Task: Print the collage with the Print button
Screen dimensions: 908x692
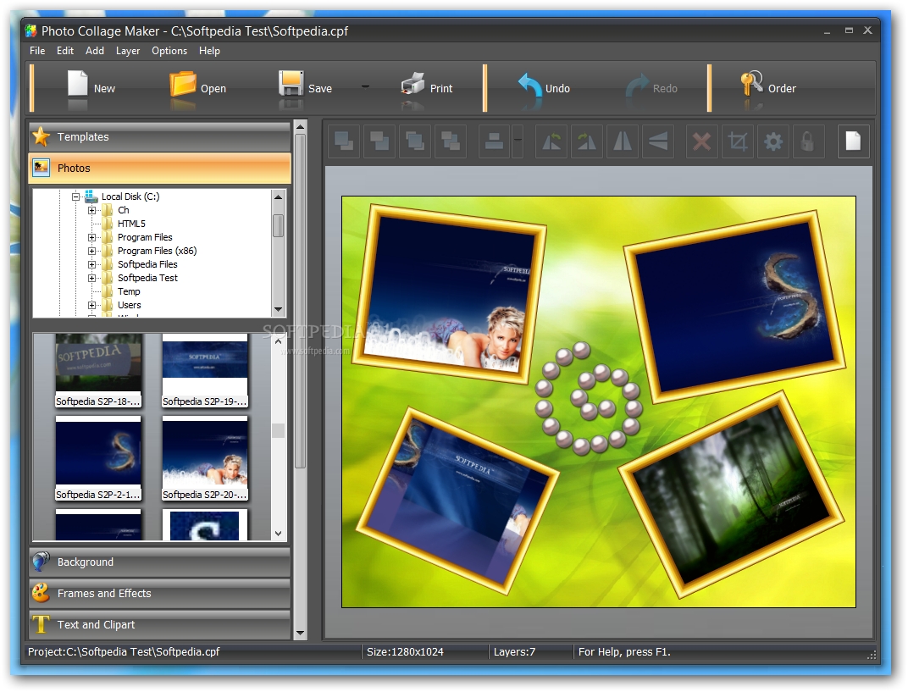Action: point(427,88)
